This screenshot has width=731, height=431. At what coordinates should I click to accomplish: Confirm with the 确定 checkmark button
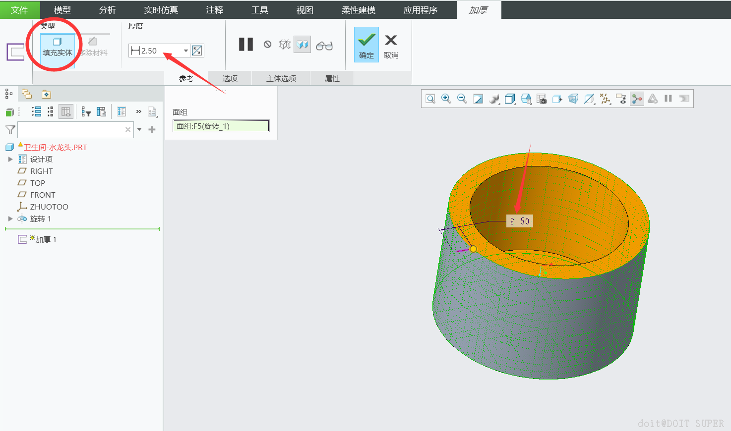[366, 45]
